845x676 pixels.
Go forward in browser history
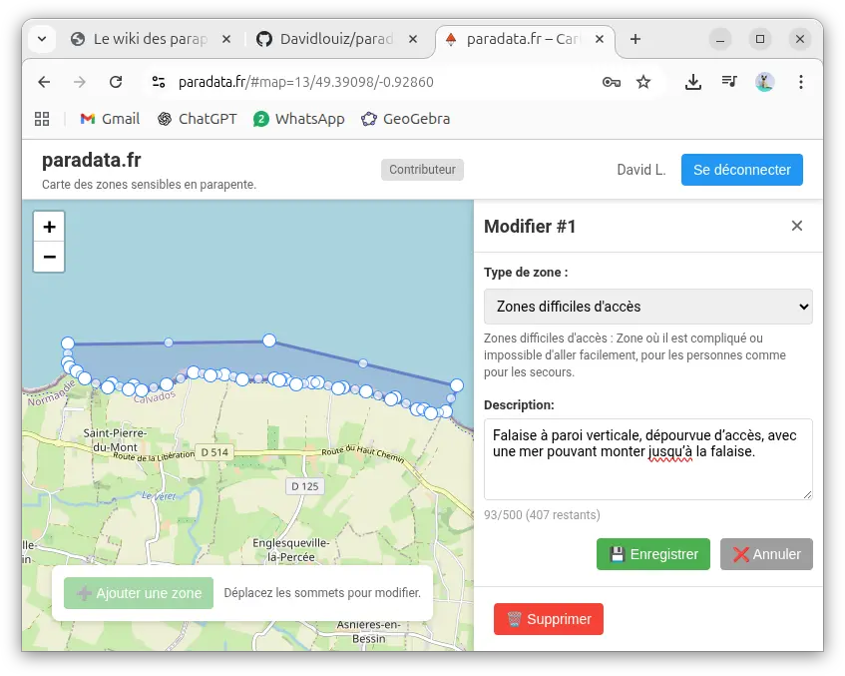click(80, 82)
